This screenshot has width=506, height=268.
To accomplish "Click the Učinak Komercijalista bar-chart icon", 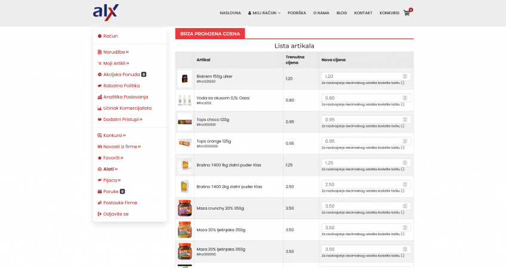I will tap(100, 108).
